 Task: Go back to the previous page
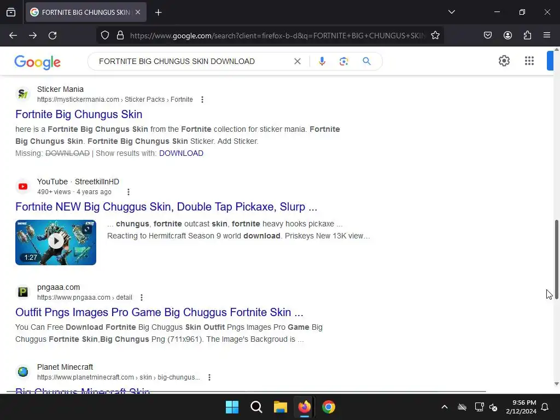(x=13, y=36)
